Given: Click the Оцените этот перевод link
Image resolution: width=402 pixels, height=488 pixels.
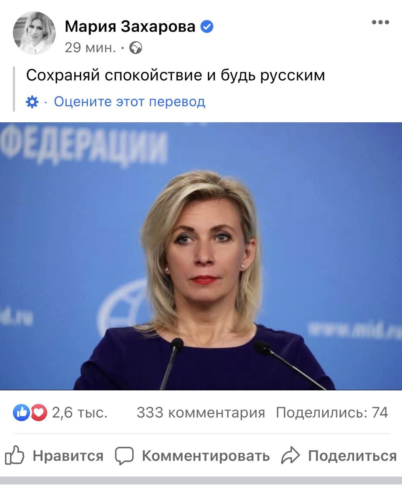Looking at the screenshot, I should pos(130,101).
